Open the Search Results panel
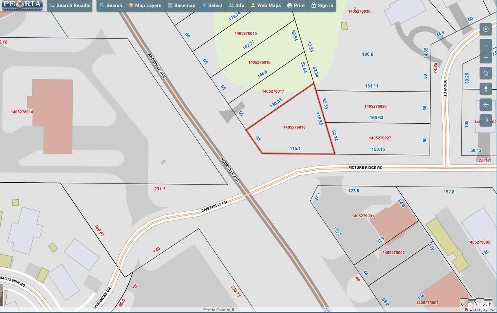The height and width of the screenshot is (313, 497). point(70,5)
